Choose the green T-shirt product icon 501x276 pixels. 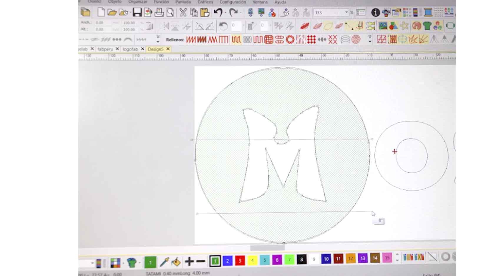(x=427, y=26)
